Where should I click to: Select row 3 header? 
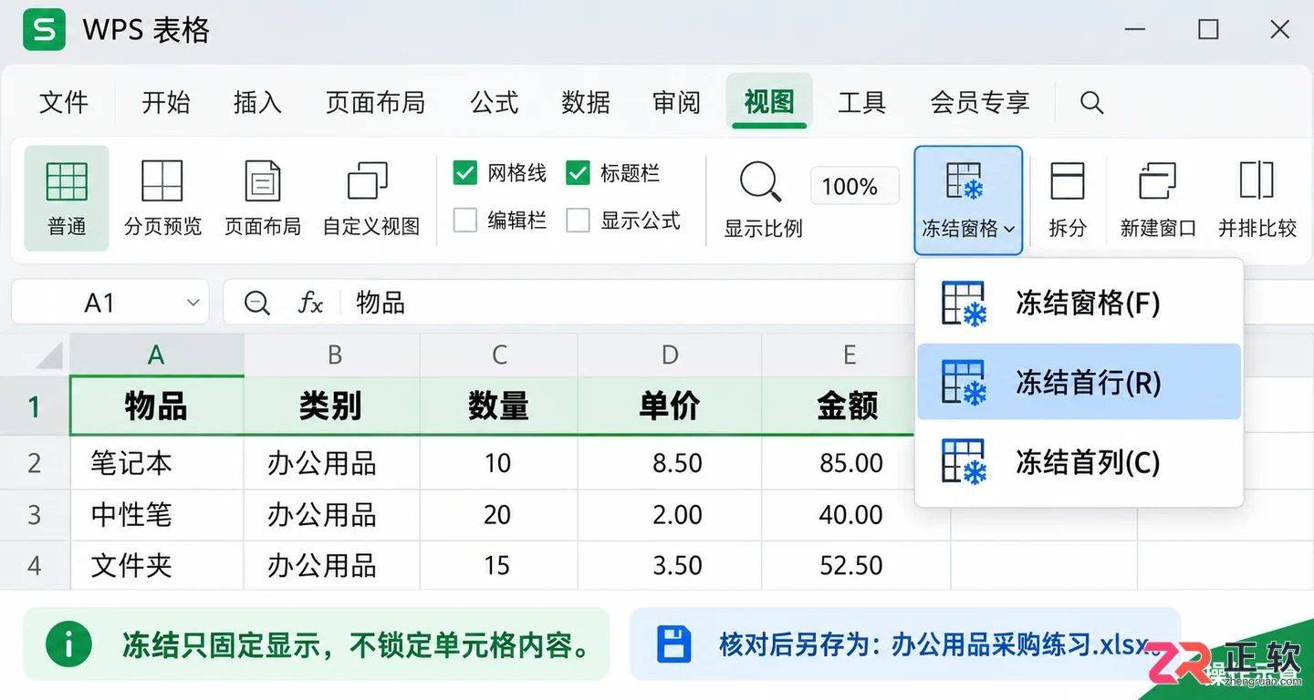point(35,515)
